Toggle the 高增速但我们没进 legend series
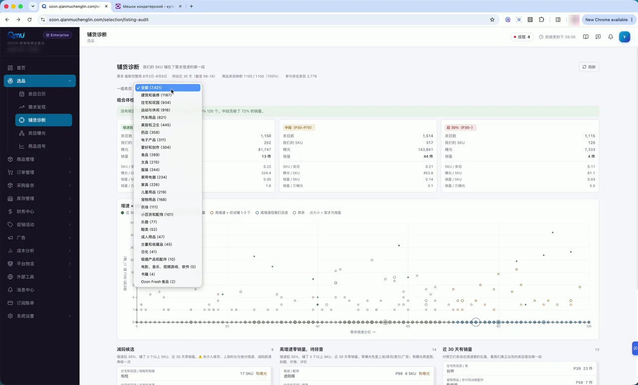Screen dimensions: 638x385 272,212
